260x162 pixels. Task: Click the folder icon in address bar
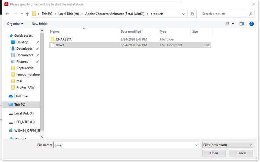tap(34, 14)
